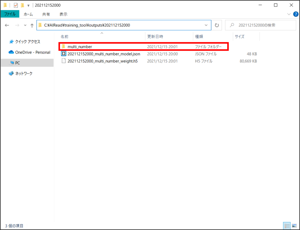The height and width of the screenshot is (230, 300).
Task: Open the Customize Quick Access Toolbar dropdown
Action: (x=28, y=6)
